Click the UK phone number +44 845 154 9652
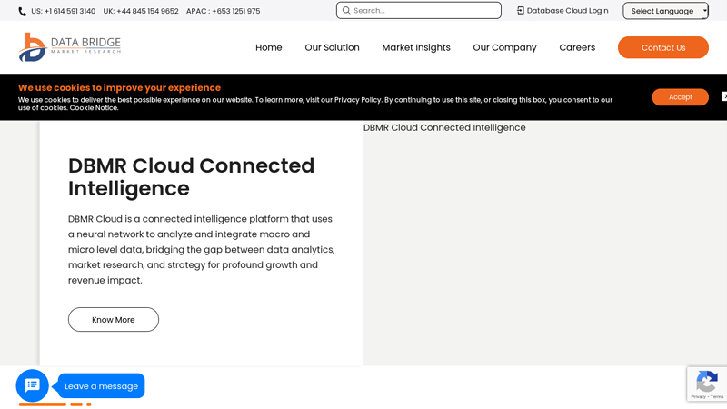The width and height of the screenshot is (727, 409). point(141,11)
